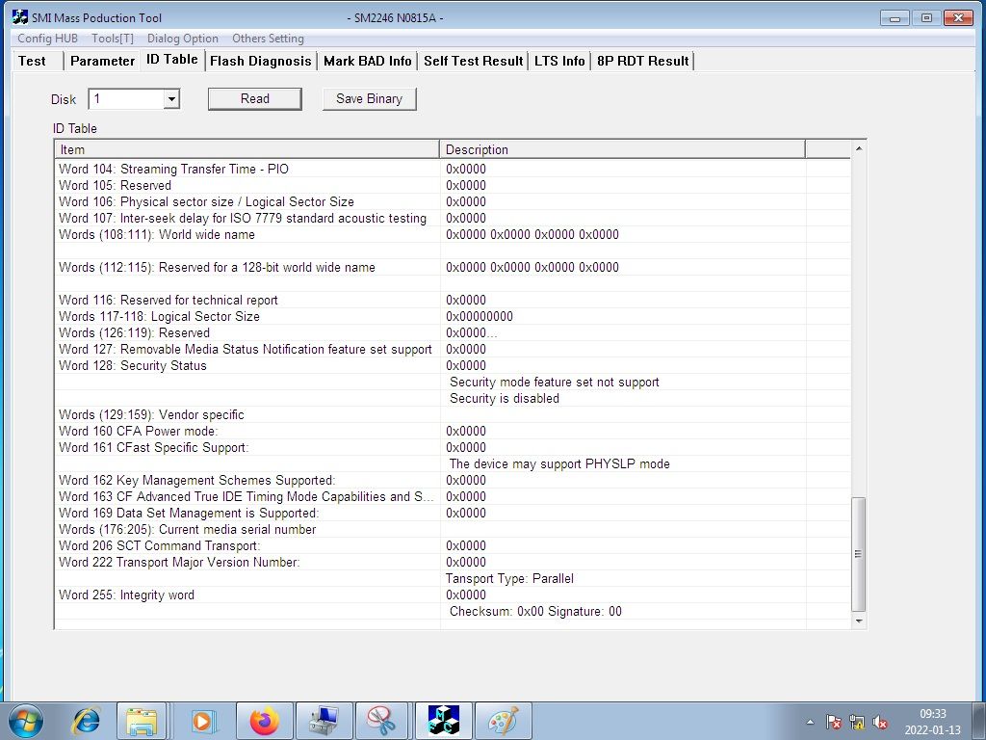Image resolution: width=986 pixels, height=740 pixels.
Task: Click the Item column header
Action: click(x=247, y=149)
